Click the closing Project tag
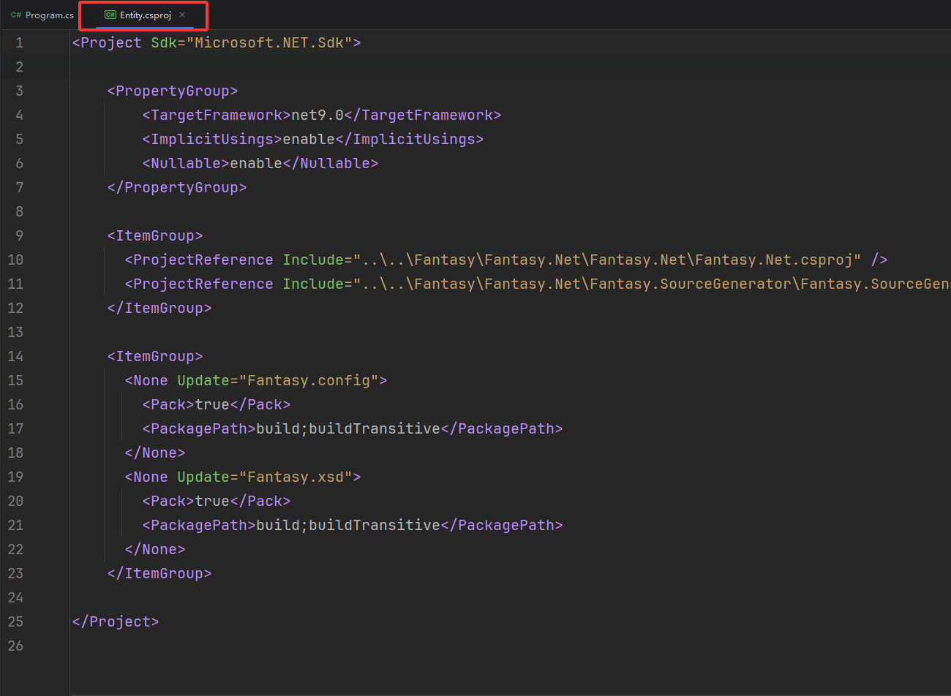 click(x=116, y=622)
